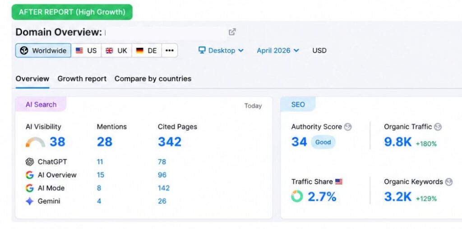Open Compare by countries tab
462x229 pixels.
click(153, 79)
